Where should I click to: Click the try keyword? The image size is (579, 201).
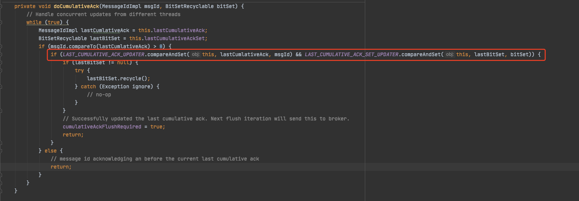(x=79, y=71)
